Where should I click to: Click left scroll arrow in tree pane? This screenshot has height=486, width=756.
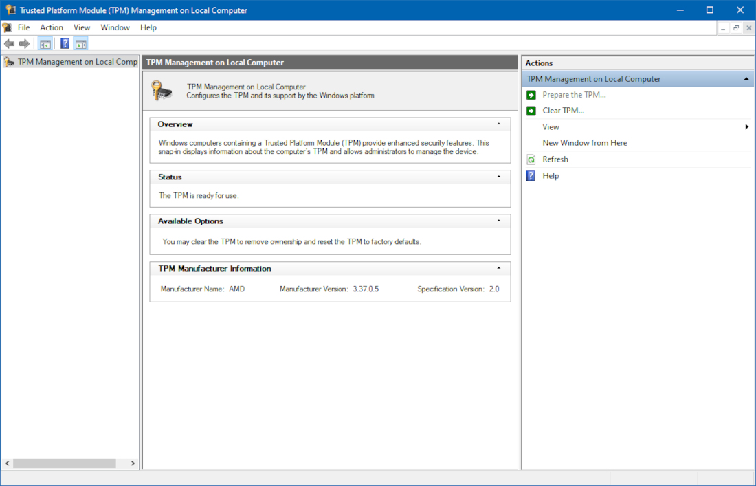(8, 463)
